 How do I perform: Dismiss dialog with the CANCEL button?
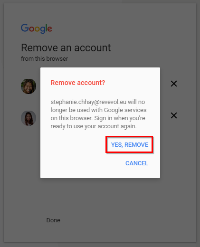coord(137,163)
